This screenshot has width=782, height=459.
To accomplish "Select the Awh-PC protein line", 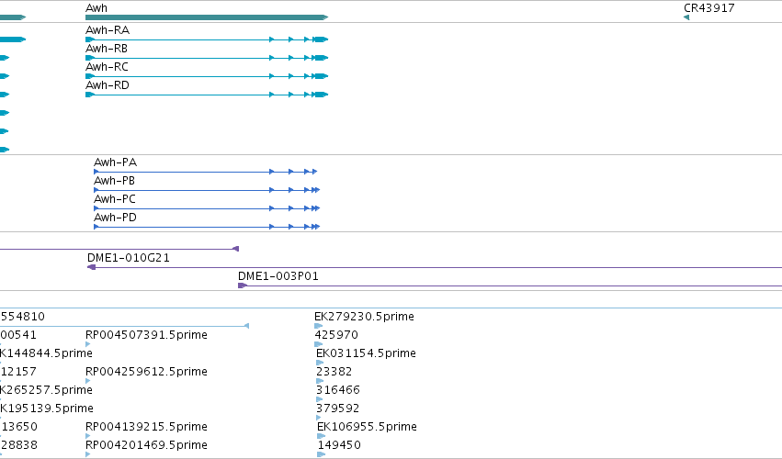I will coord(207,208).
